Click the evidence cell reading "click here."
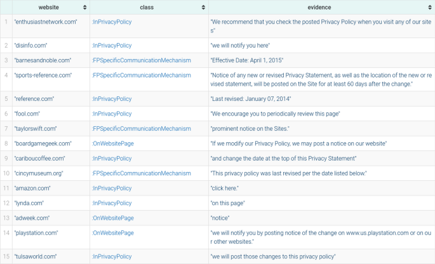The image size is (435, 264). (225, 188)
